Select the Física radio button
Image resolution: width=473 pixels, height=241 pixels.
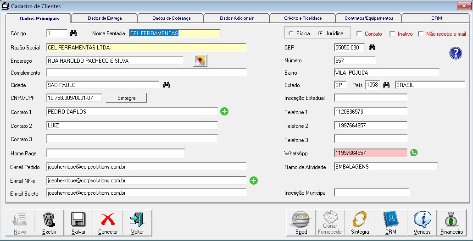291,33
